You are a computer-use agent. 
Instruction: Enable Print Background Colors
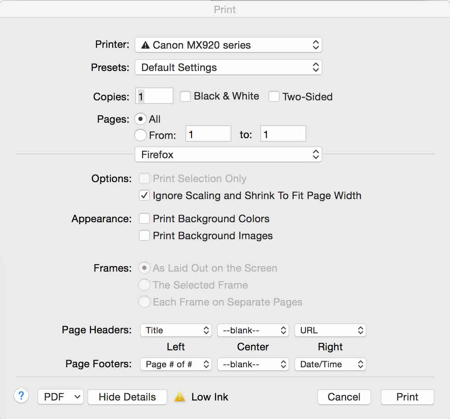tap(144, 218)
